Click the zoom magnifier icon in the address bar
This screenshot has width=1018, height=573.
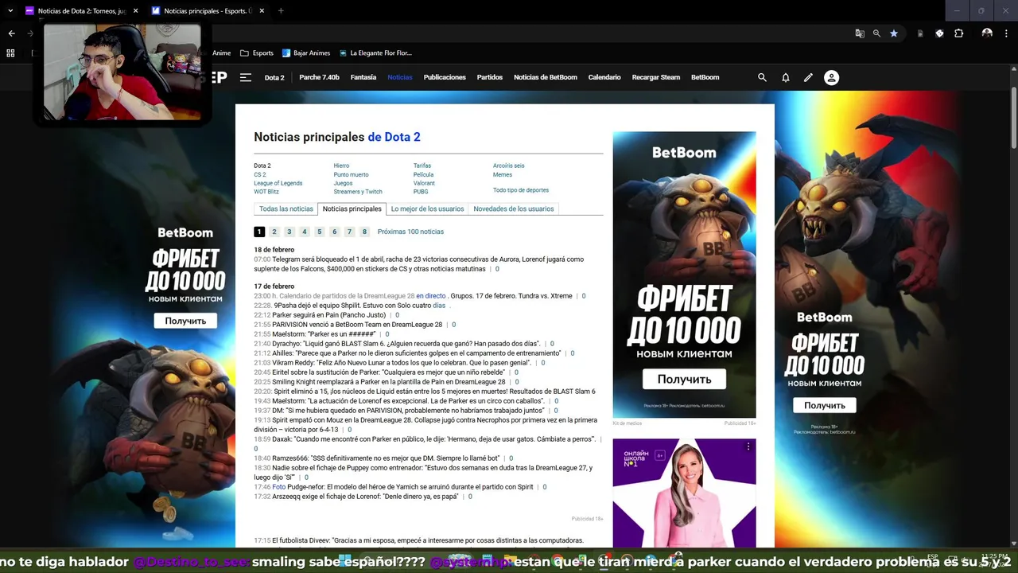pos(876,33)
